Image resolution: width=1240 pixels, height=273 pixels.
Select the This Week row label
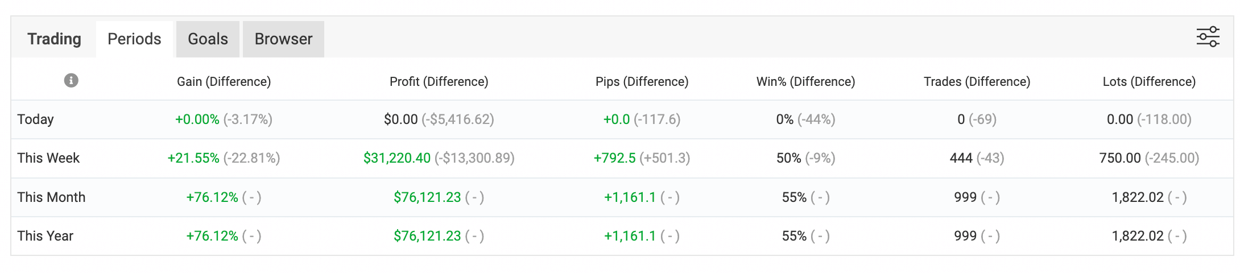click(48, 158)
